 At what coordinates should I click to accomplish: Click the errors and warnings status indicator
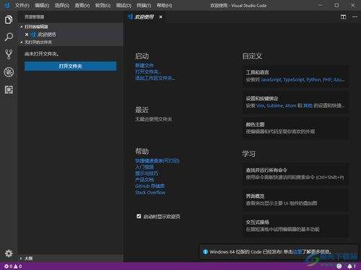point(13,266)
